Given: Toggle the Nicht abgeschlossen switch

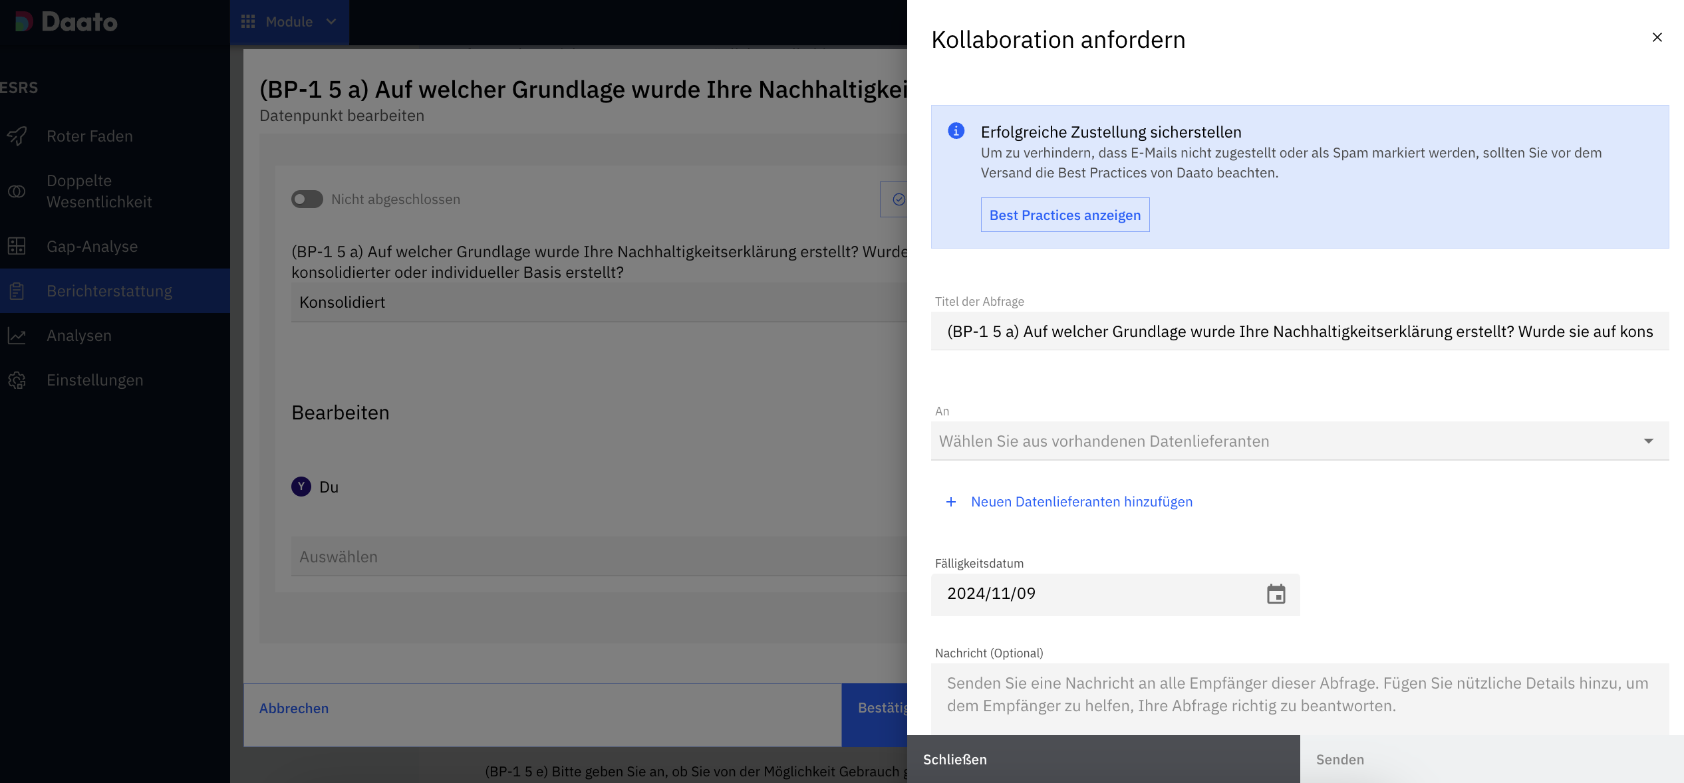Looking at the screenshot, I should pyautogui.click(x=307, y=199).
